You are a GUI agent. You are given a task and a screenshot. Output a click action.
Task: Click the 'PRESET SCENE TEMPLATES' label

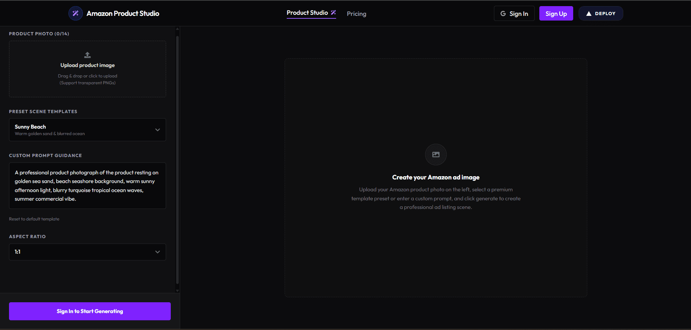pos(43,111)
